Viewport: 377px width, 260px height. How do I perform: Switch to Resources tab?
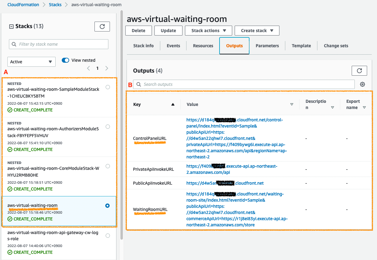click(203, 46)
